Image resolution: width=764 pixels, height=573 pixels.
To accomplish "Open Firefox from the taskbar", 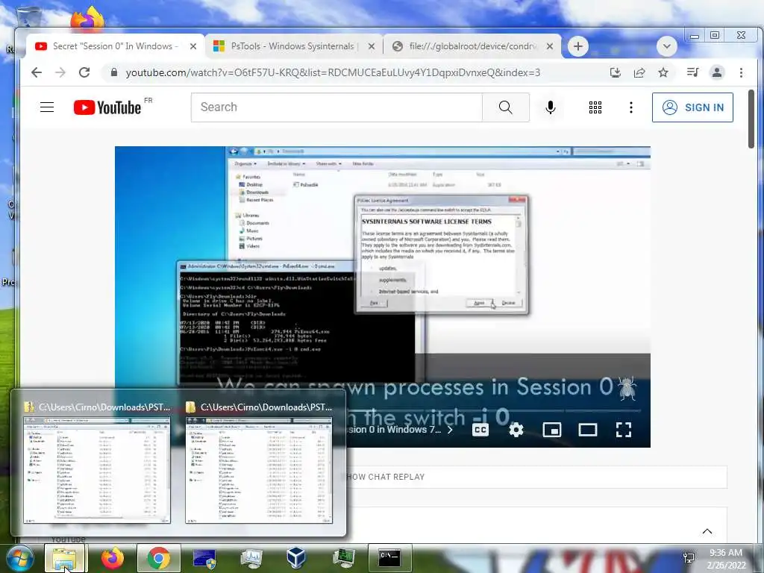I will point(113,558).
